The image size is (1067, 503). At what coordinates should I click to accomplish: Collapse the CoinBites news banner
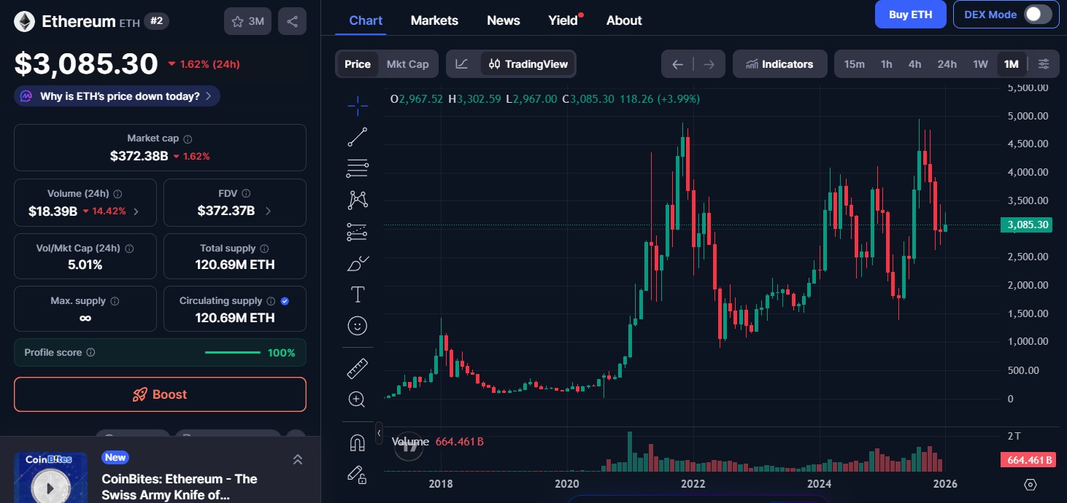[x=297, y=459]
